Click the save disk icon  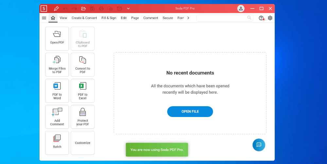92,8
